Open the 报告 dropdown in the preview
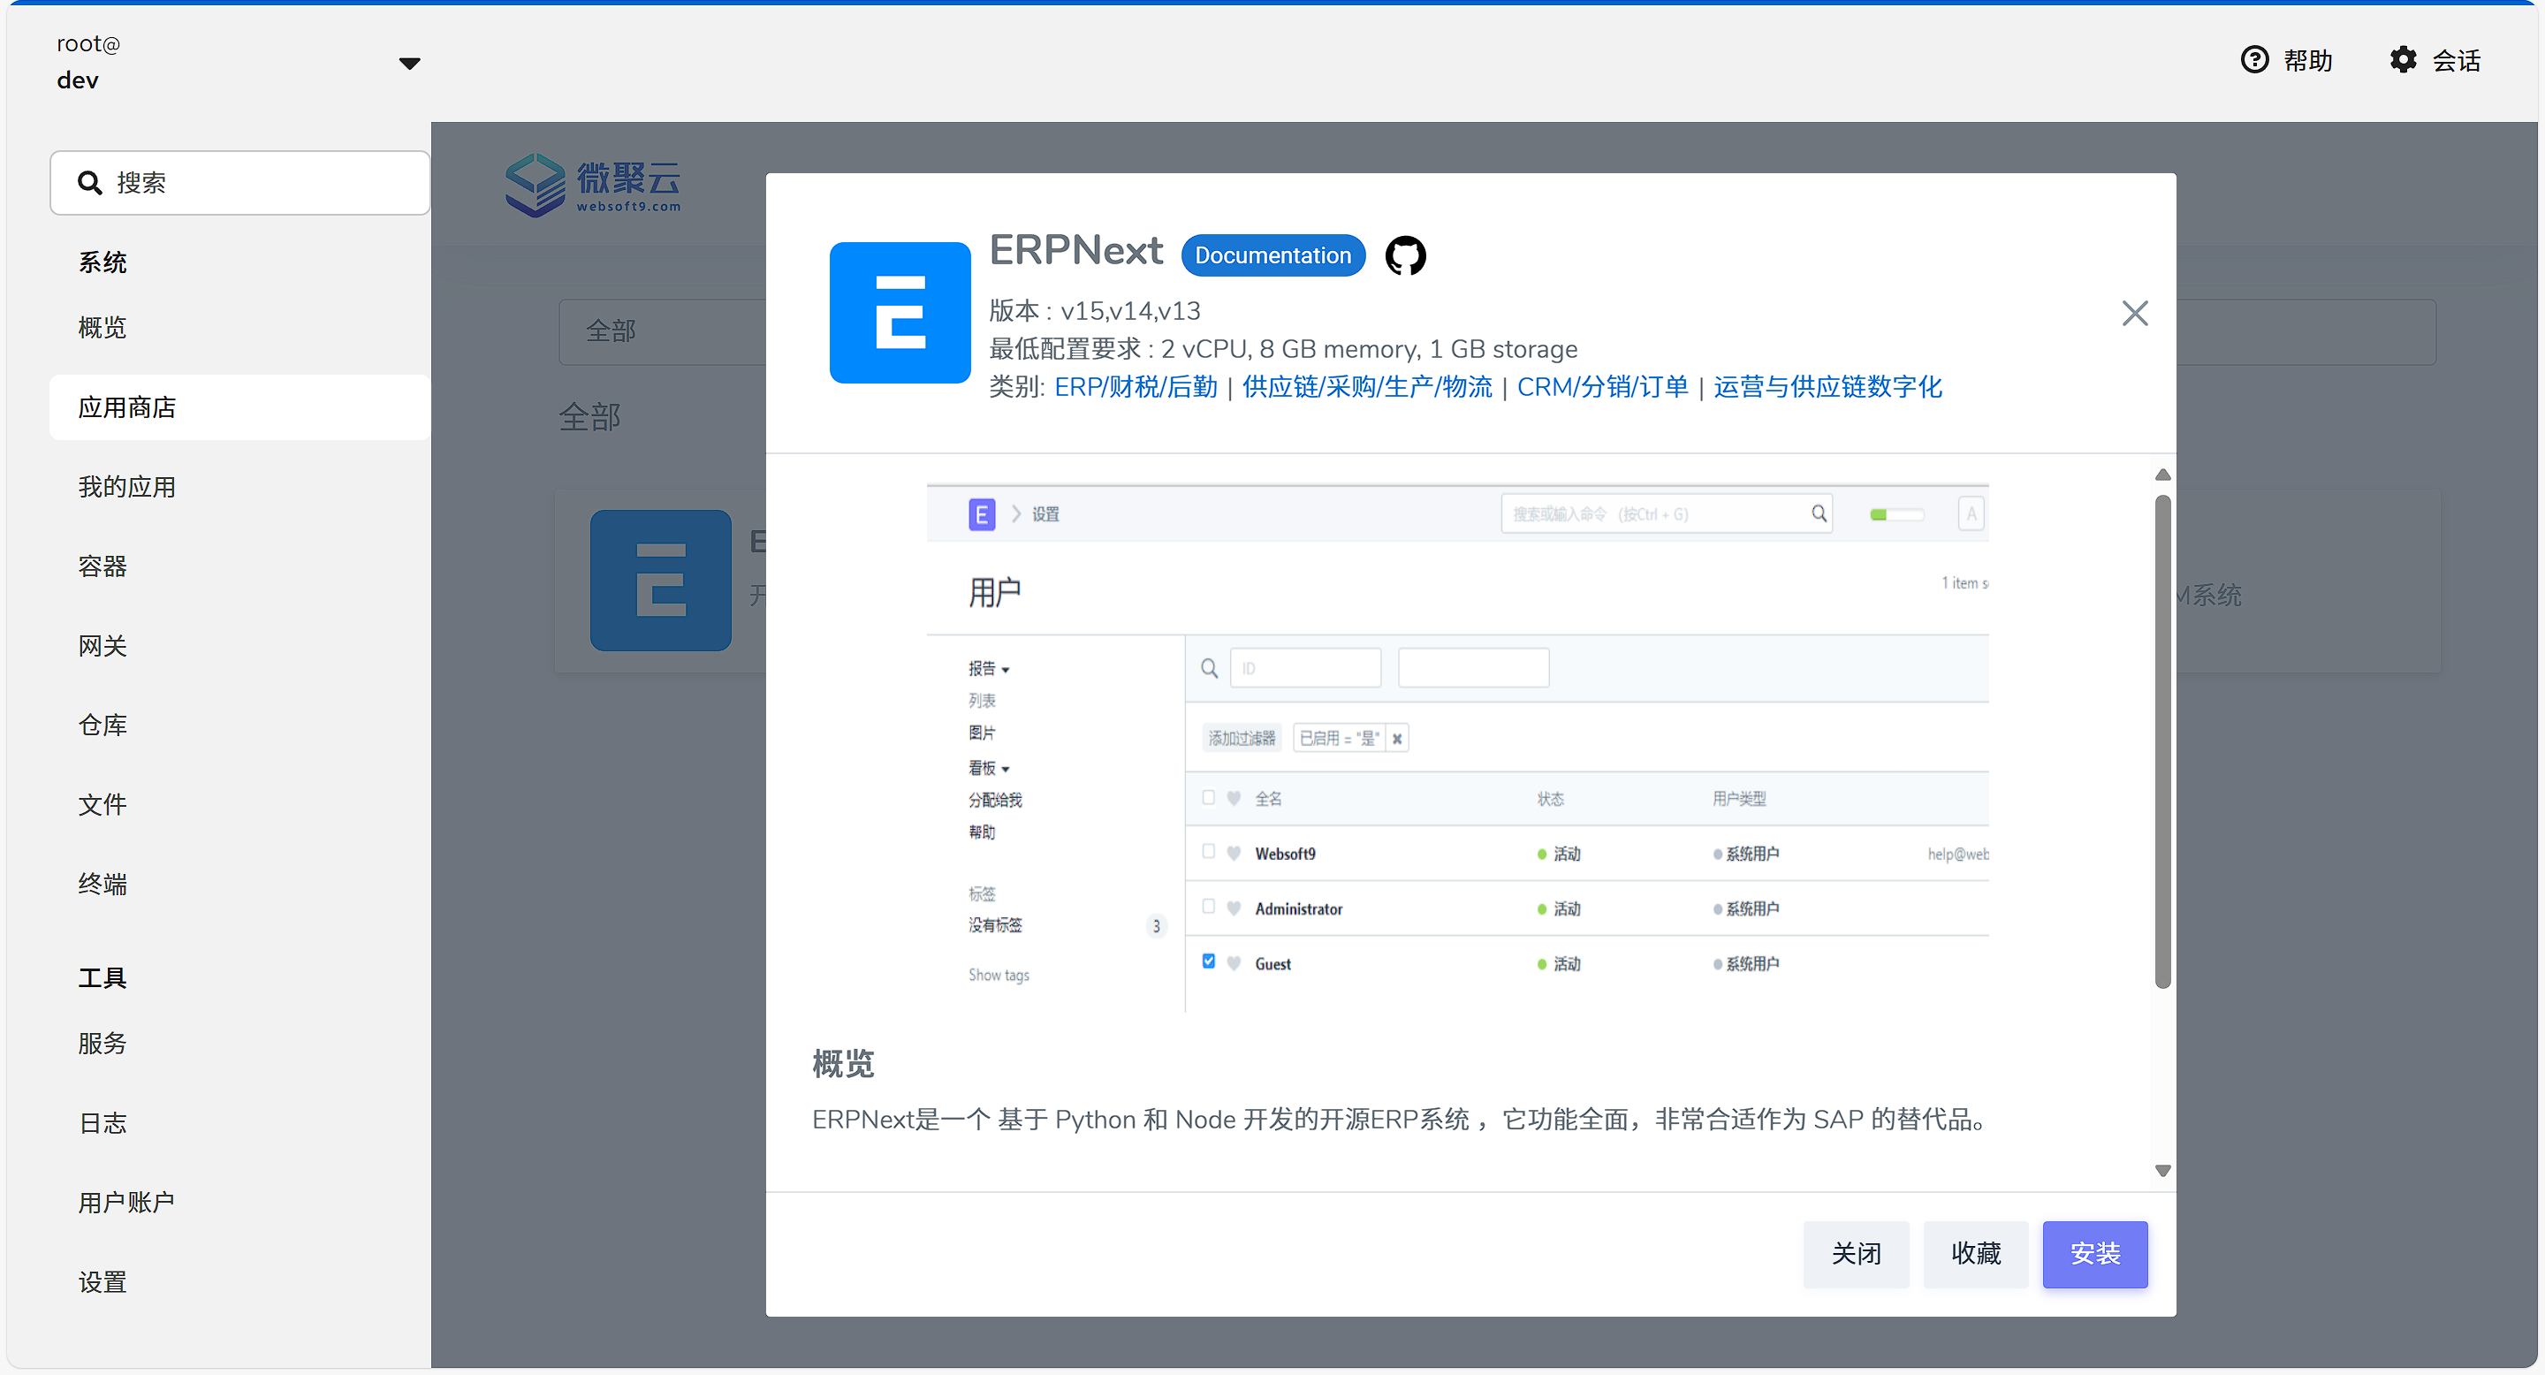This screenshot has height=1375, width=2545. (x=988, y=668)
